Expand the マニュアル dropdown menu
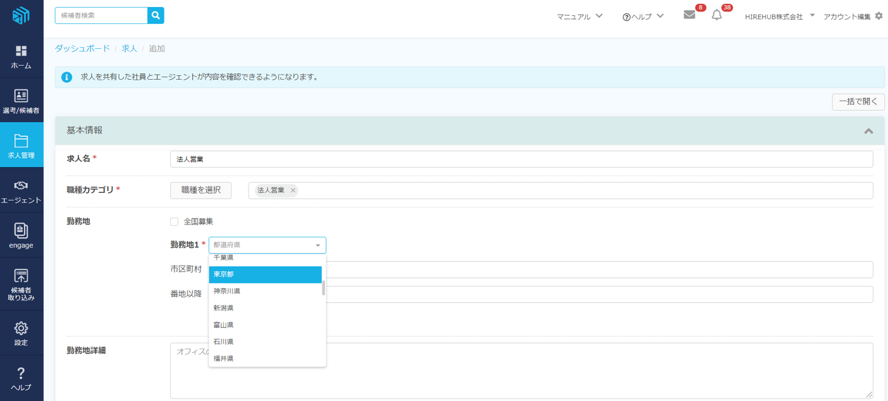This screenshot has height=401, width=888. coord(579,16)
